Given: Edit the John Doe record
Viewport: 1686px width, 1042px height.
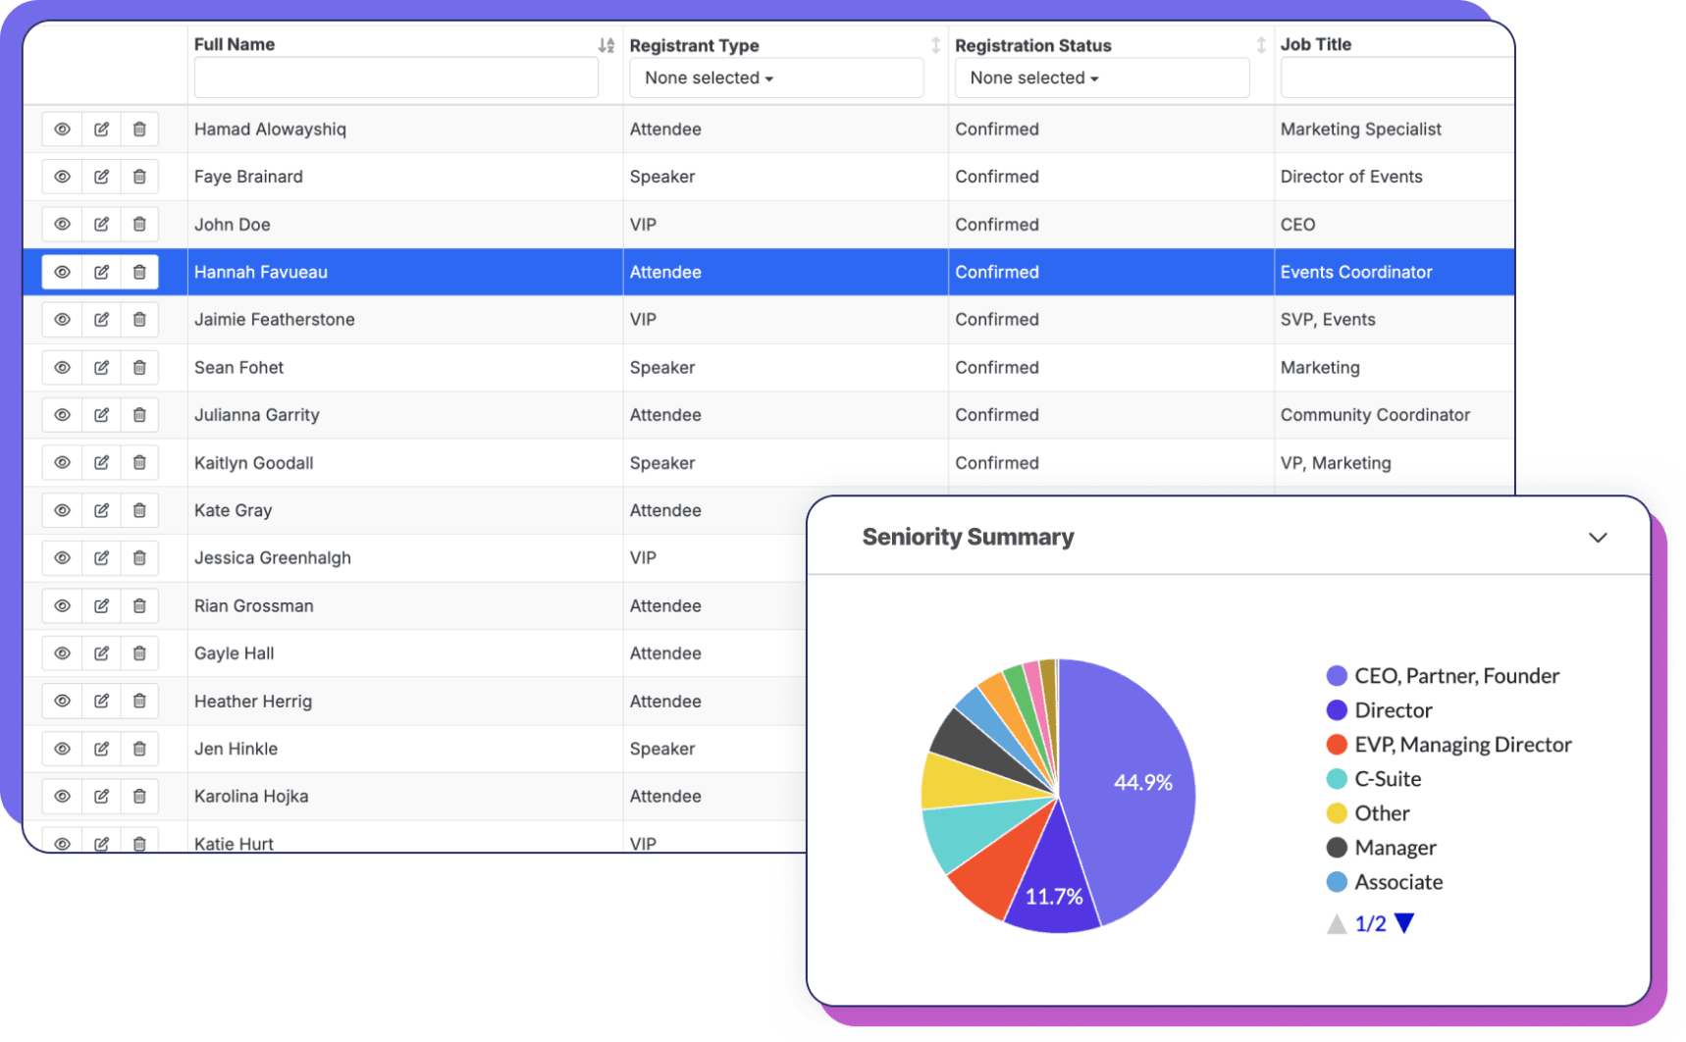Looking at the screenshot, I should pos(100,224).
